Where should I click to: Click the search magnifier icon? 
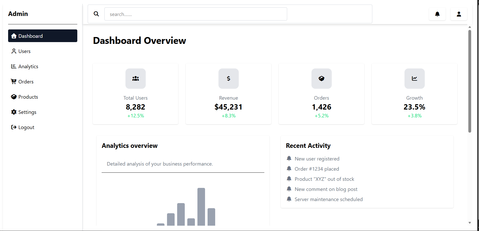pos(96,14)
